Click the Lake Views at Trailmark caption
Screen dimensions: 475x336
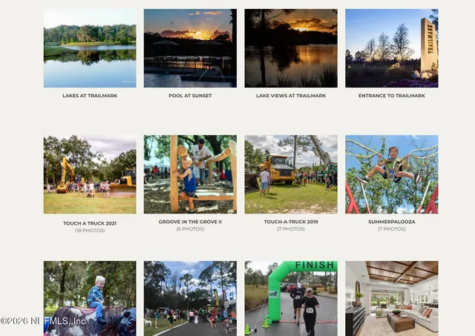(x=291, y=96)
